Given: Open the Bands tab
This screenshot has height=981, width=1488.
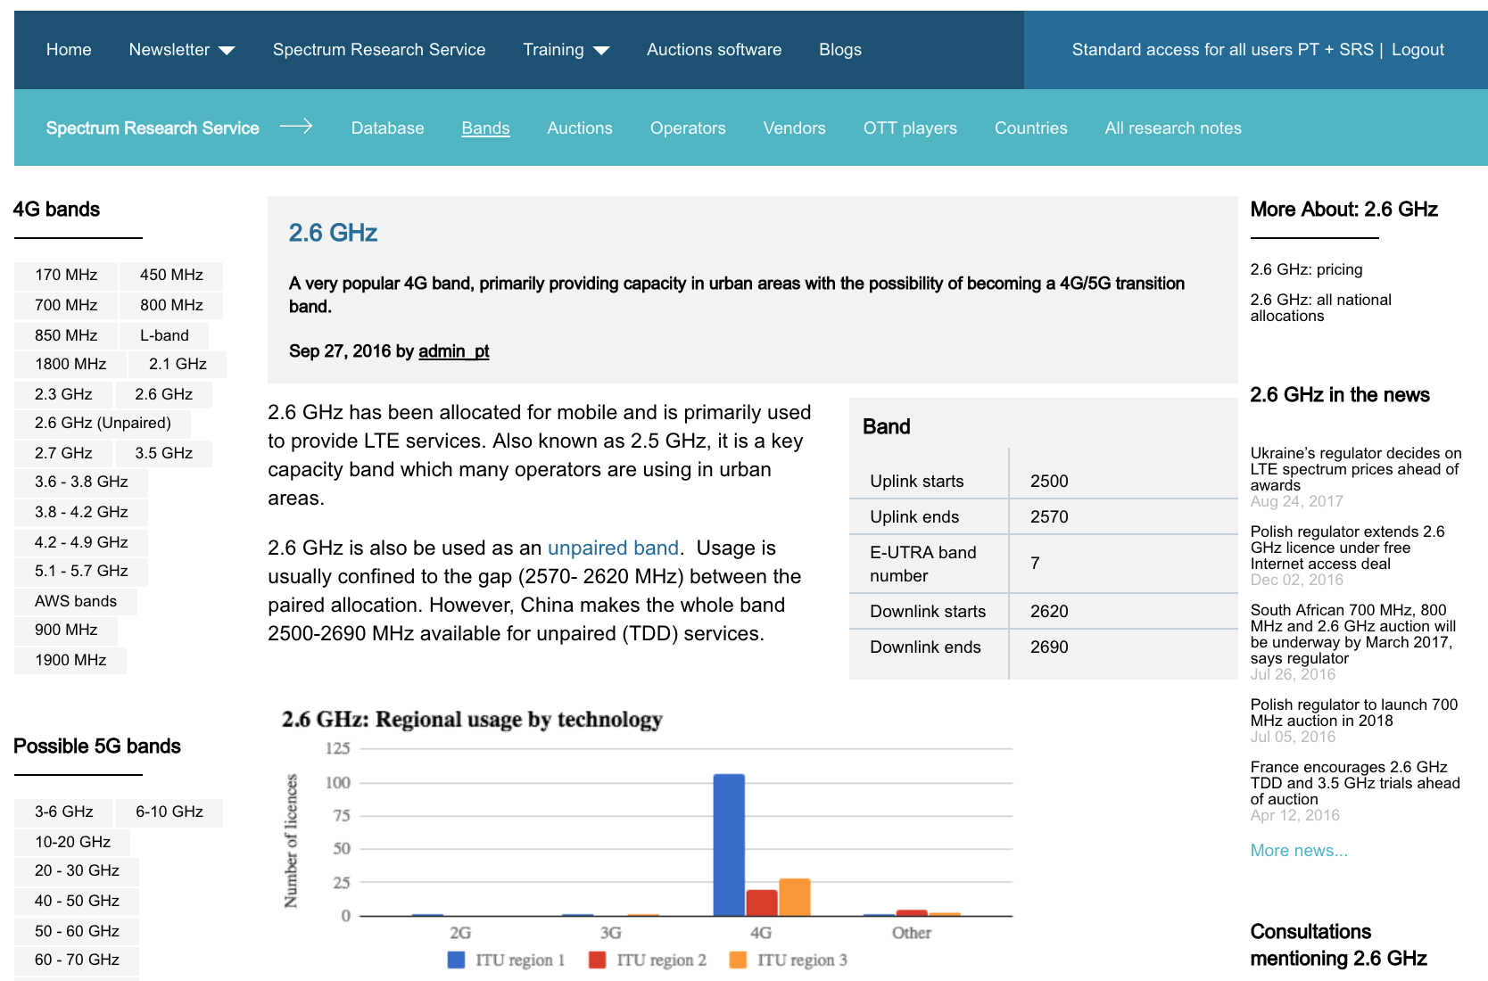Looking at the screenshot, I should tap(485, 128).
